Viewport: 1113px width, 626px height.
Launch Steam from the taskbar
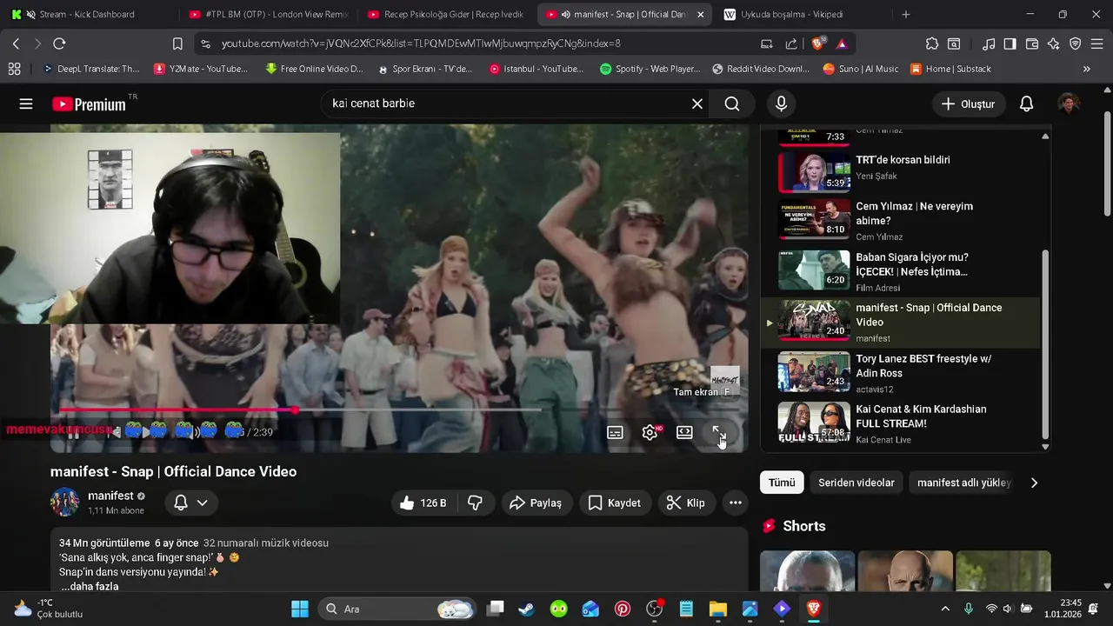527,609
